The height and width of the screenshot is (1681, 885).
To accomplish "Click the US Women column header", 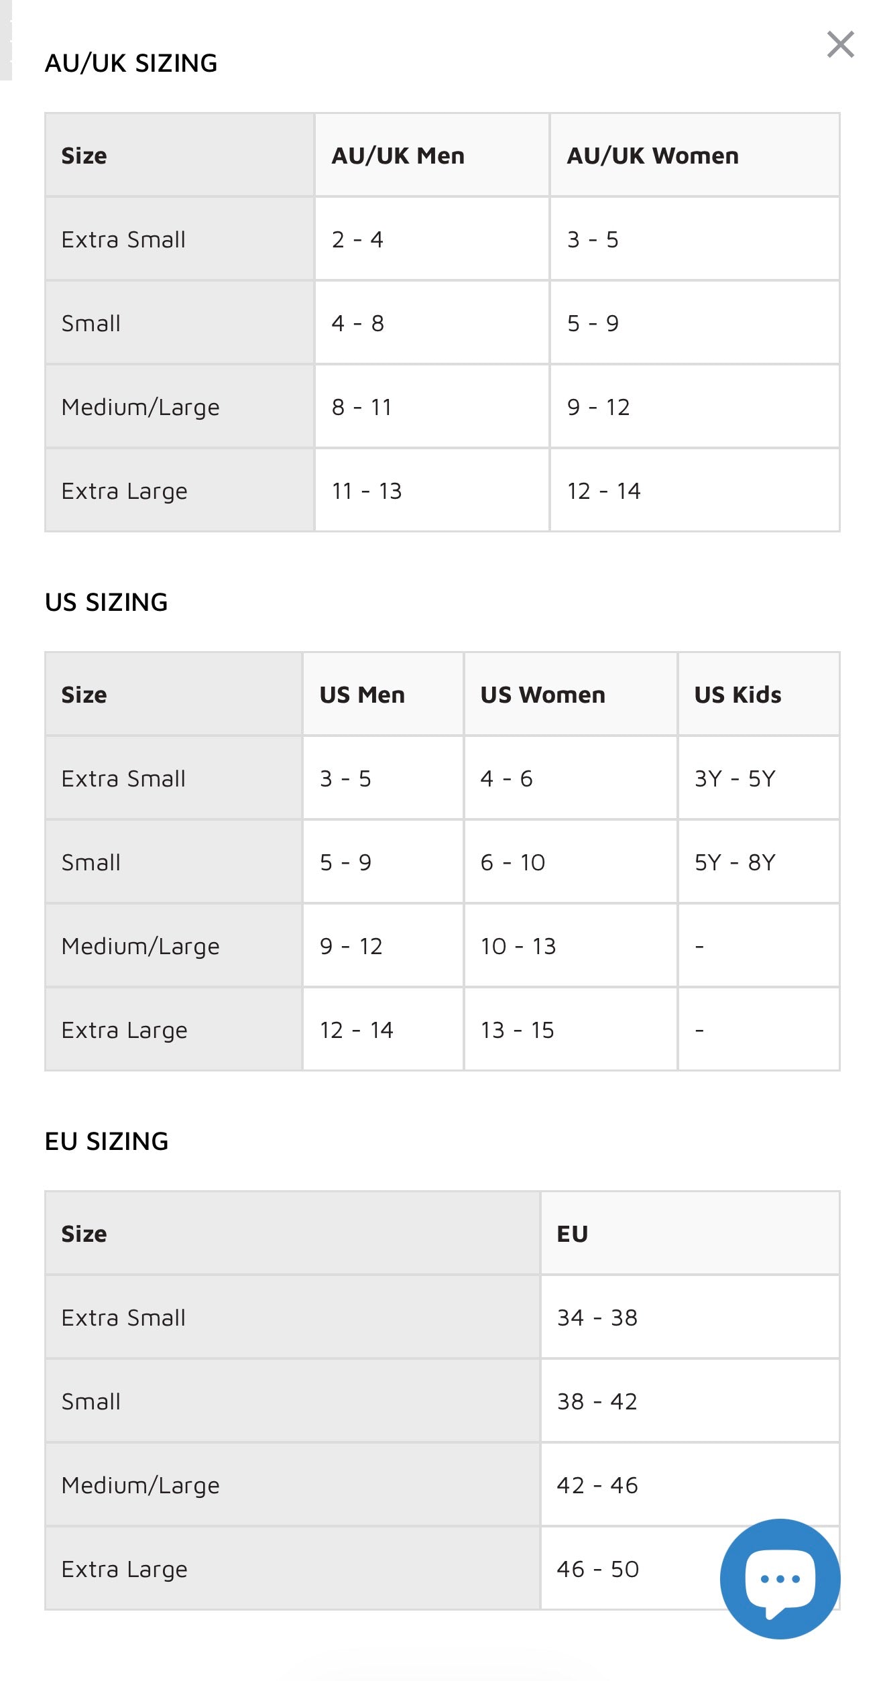I will tap(571, 694).
